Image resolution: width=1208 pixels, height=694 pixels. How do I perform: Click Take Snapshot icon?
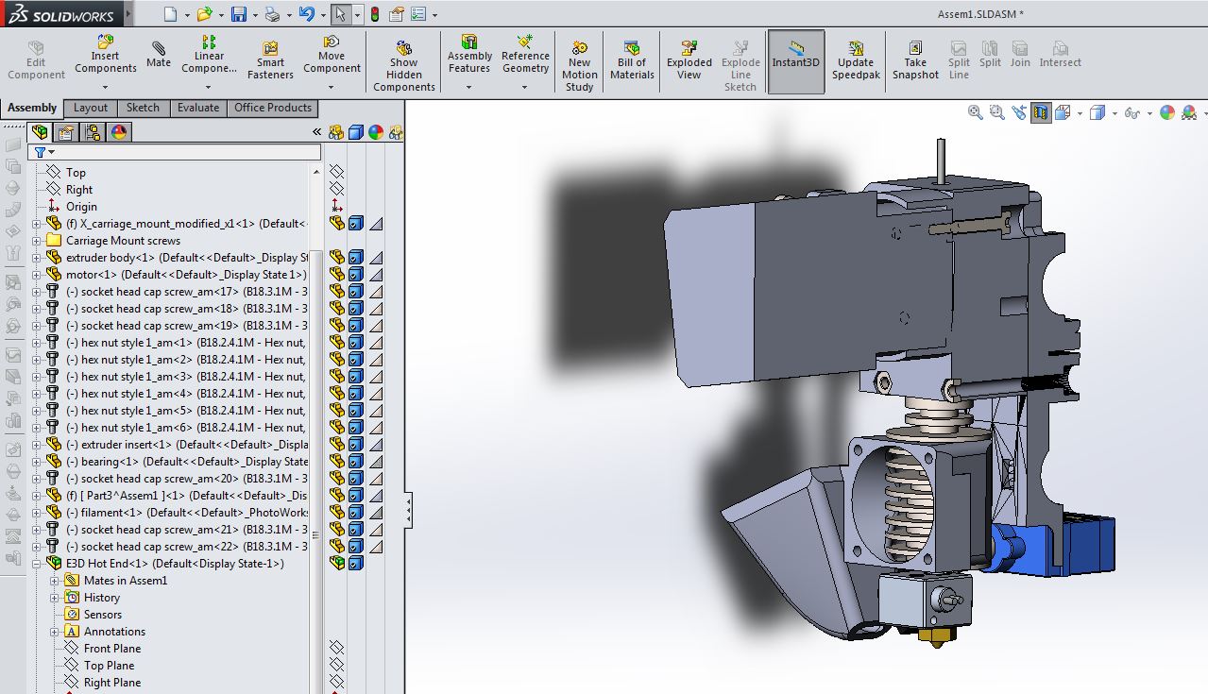[x=915, y=49]
